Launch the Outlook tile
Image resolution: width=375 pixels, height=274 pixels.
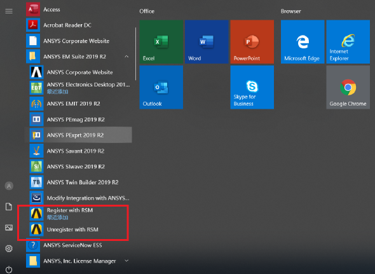tap(161, 87)
